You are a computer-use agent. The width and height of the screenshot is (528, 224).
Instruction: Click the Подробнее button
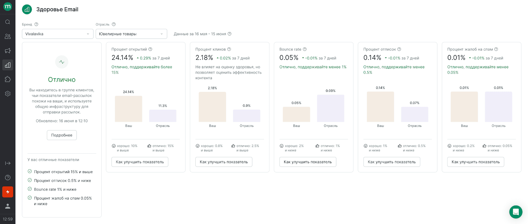point(62,135)
